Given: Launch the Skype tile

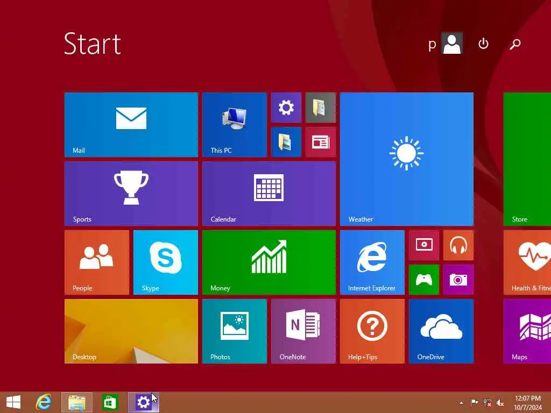Looking at the screenshot, I should [x=166, y=262].
